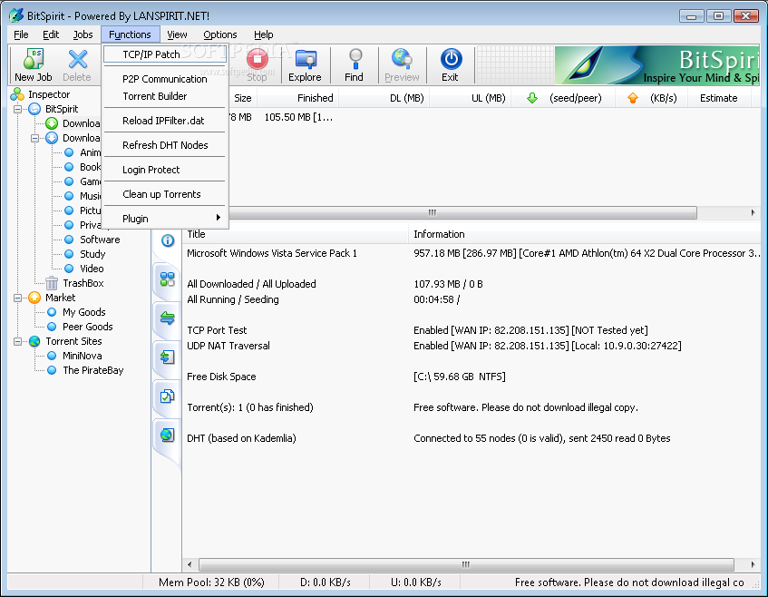
Task: Select My Goods under Market
Action: pos(83,312)
